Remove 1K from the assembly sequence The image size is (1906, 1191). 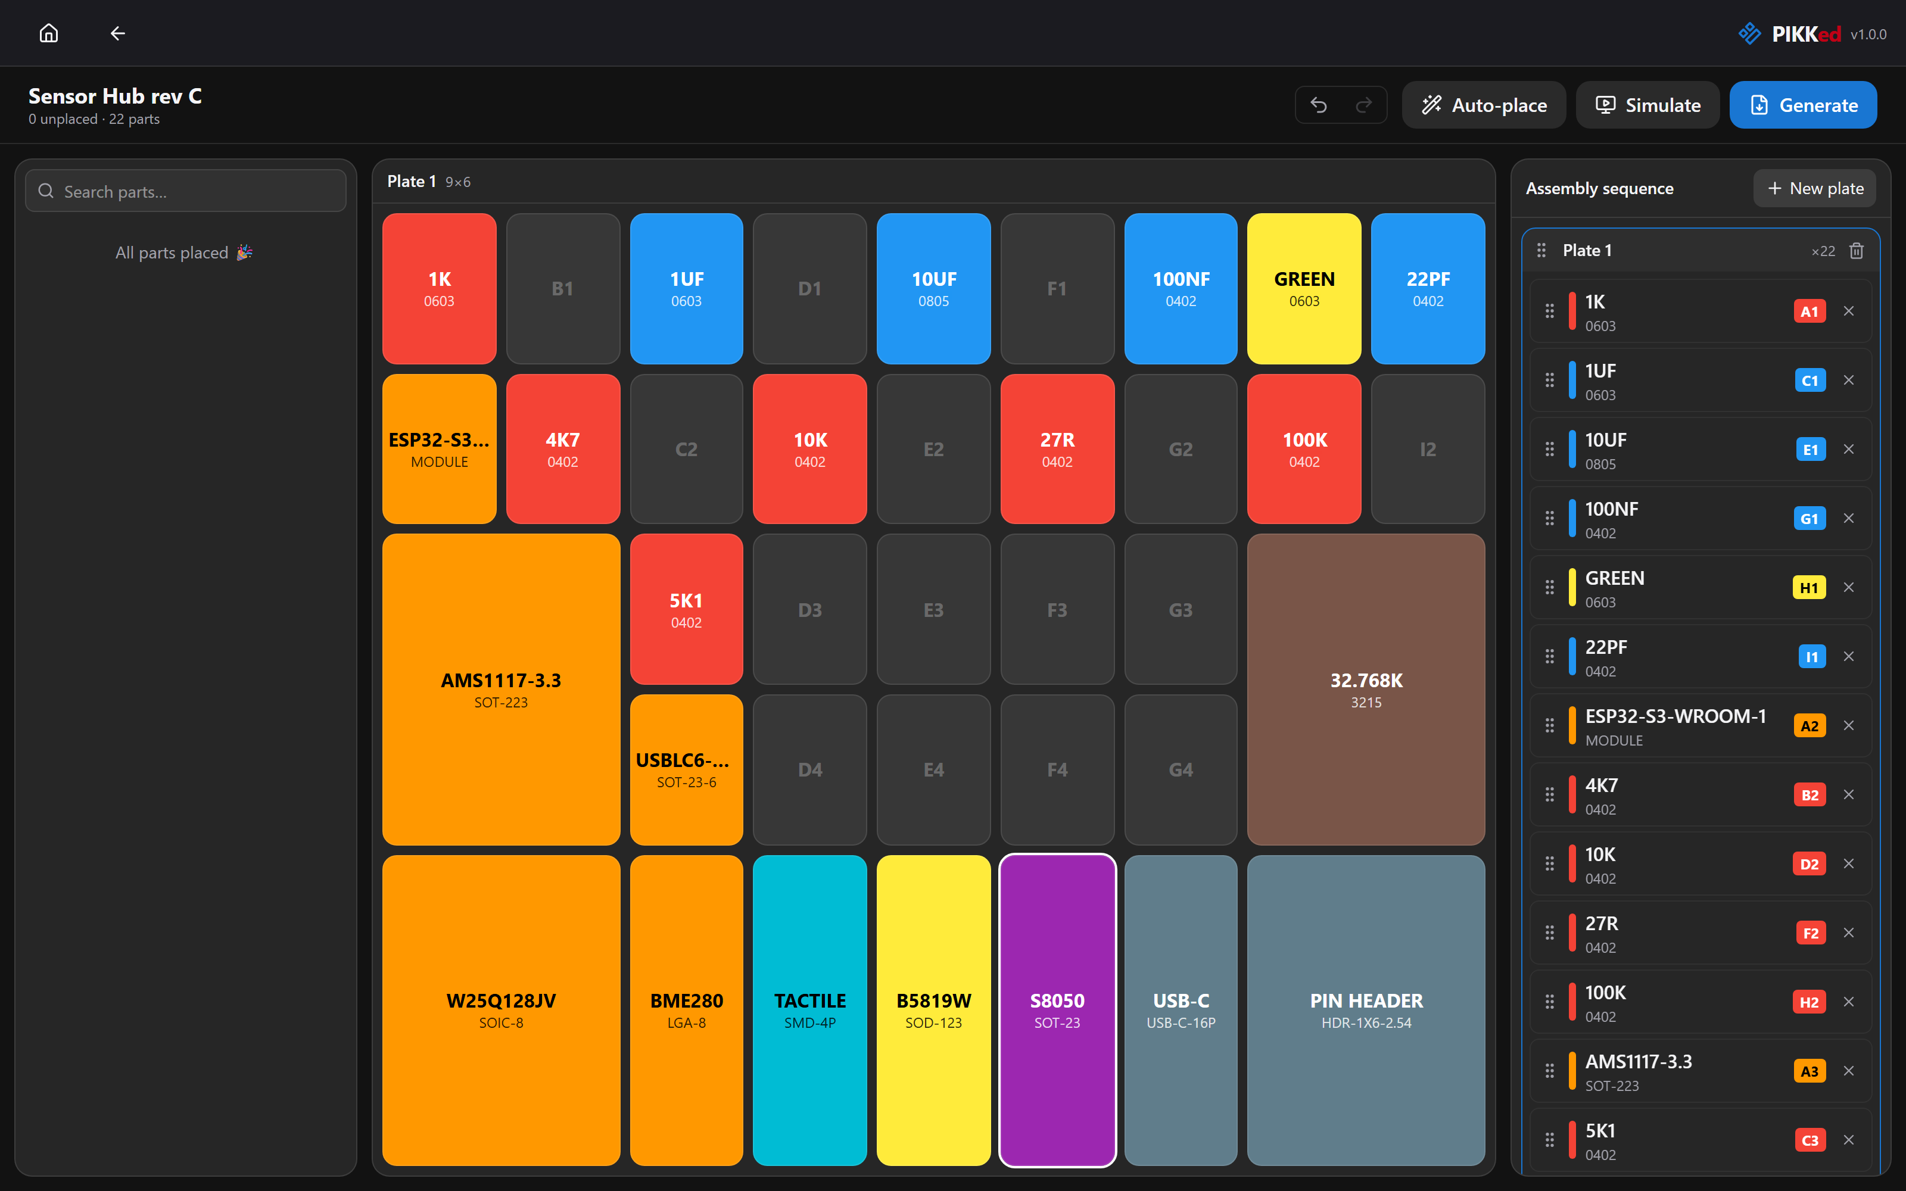click(1848, 311)
